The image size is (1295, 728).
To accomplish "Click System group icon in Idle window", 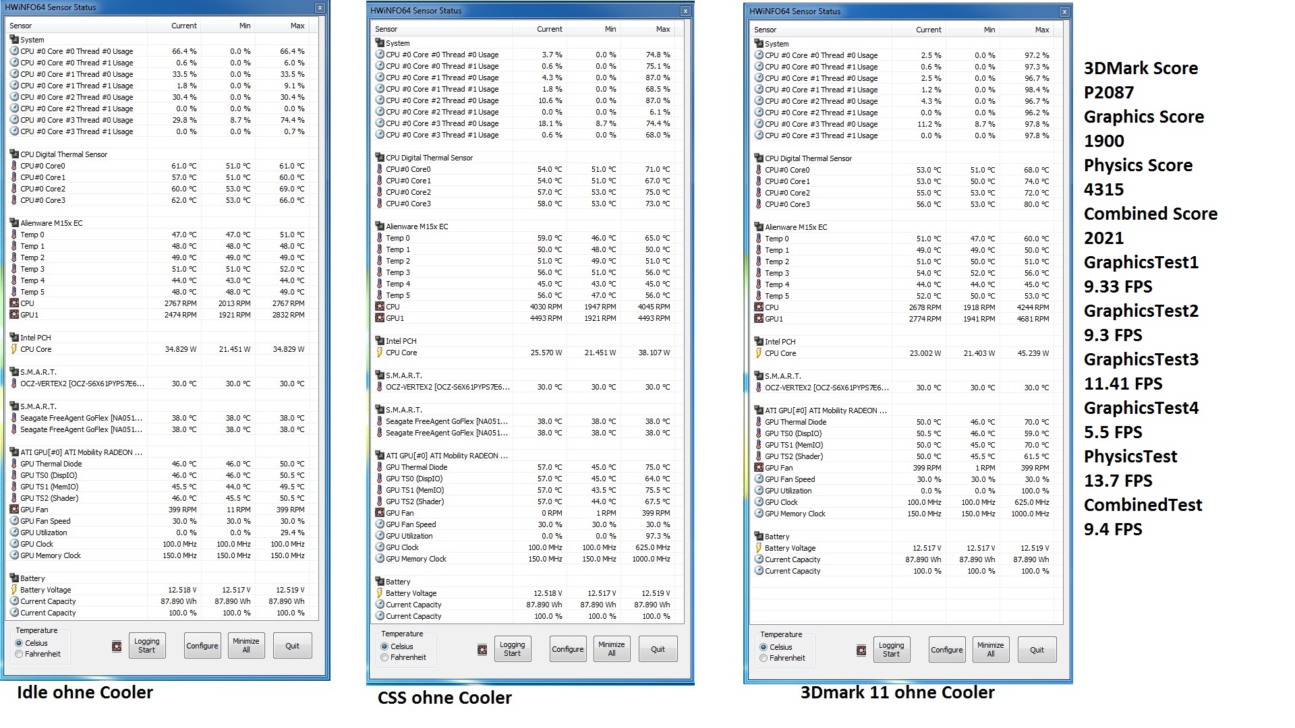I will point(14,40).
